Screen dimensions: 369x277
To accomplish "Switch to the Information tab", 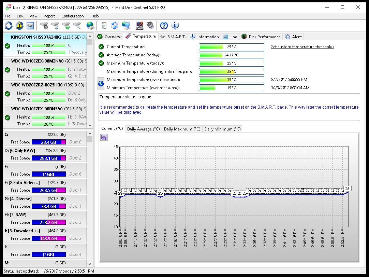I will (205, 37).
